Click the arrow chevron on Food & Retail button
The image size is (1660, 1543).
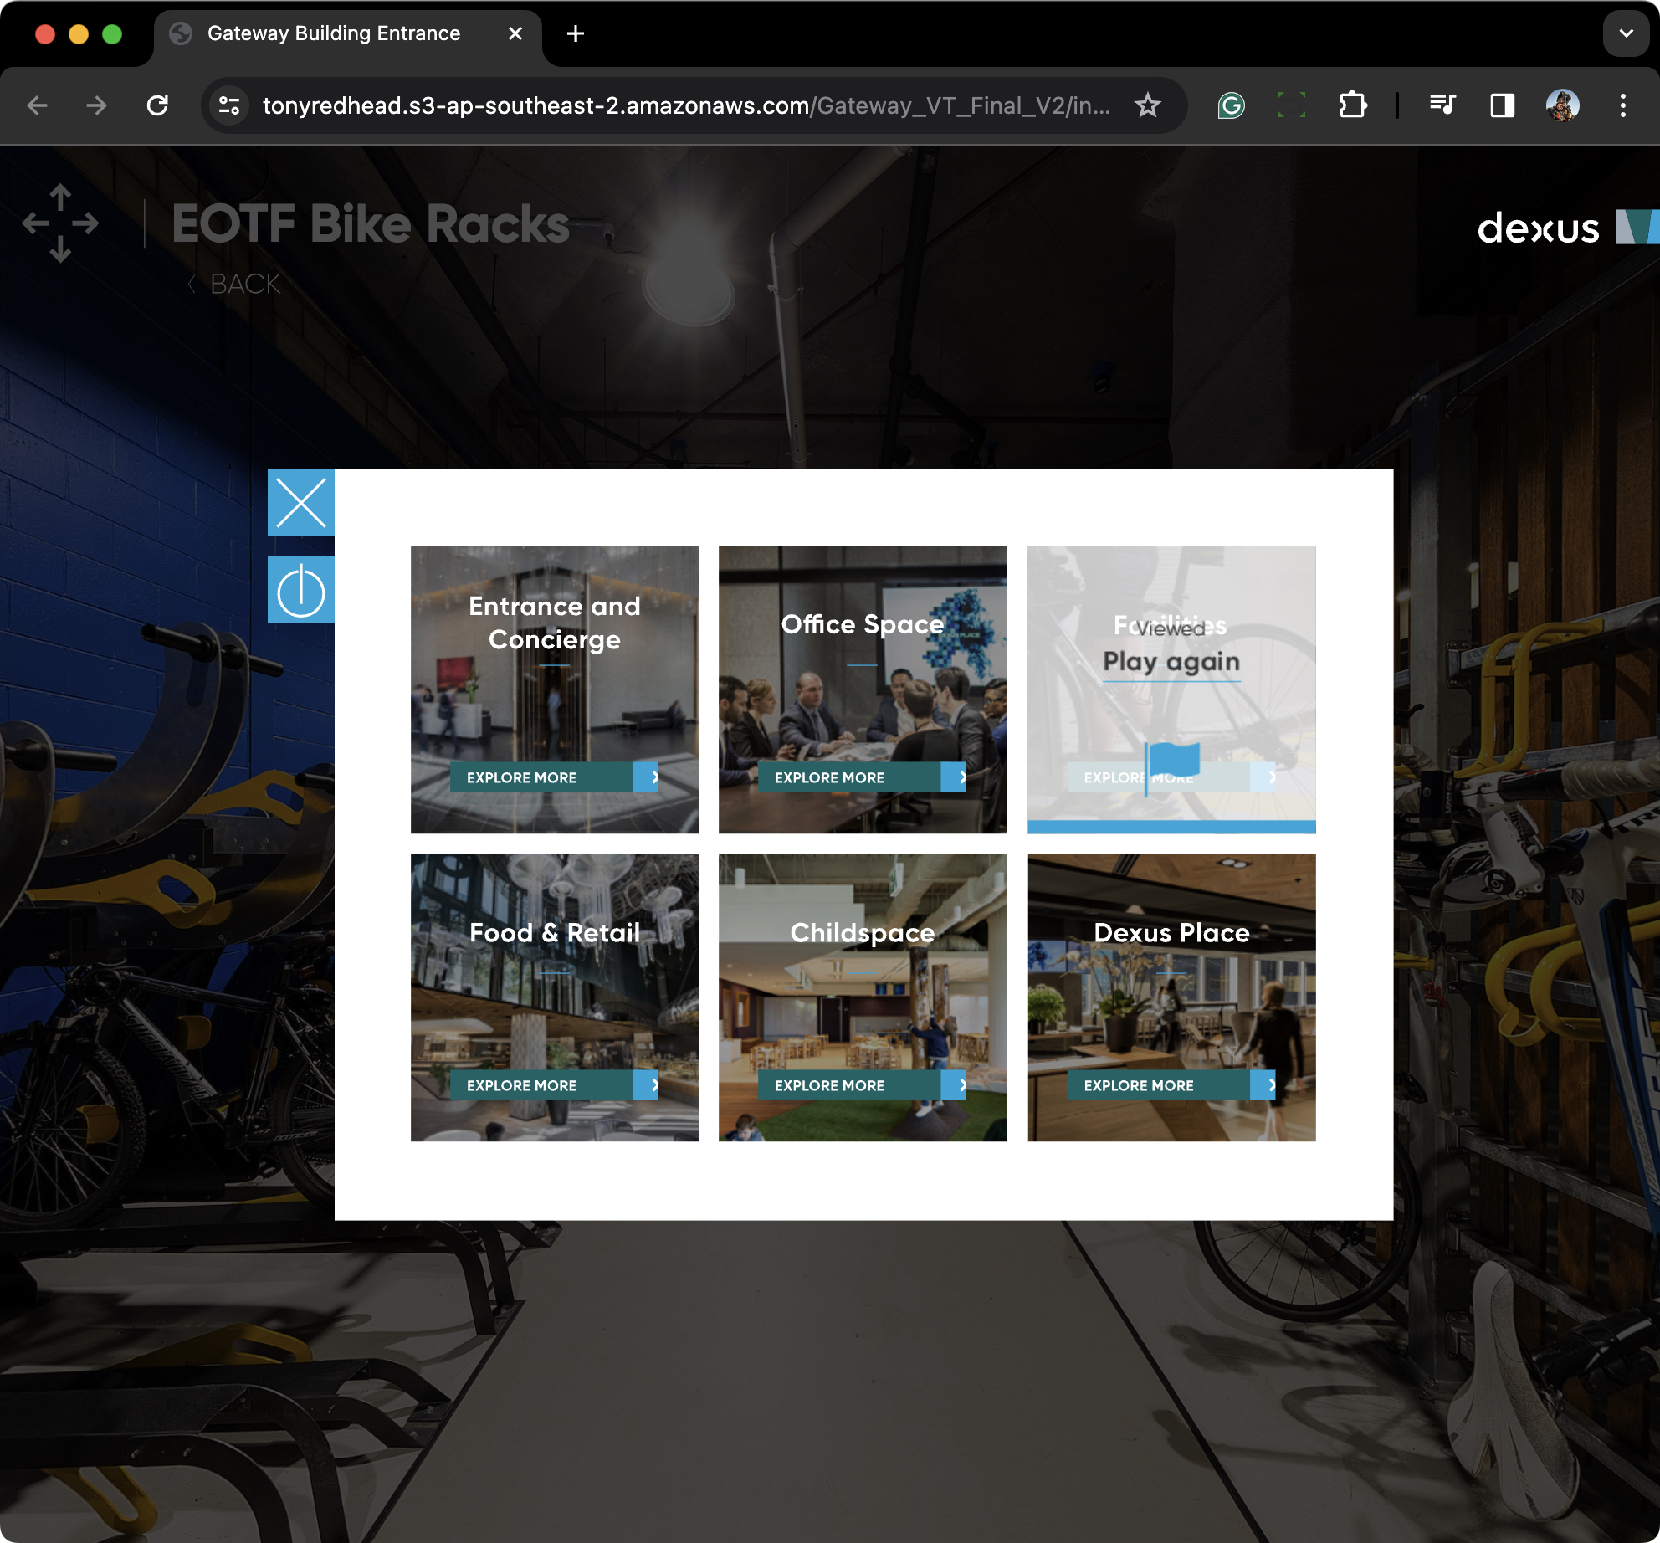point(646,1084)
